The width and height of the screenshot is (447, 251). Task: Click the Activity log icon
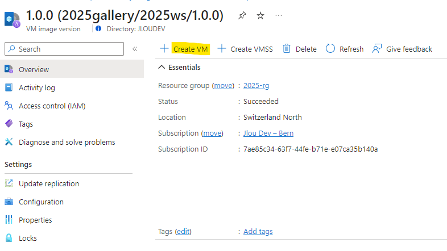[x=9, y=87]
